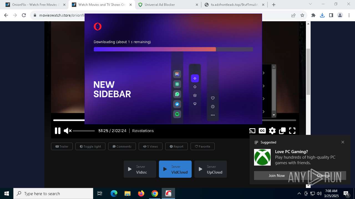
Task: Share this page icon in address bar
Action: [293, 15]
